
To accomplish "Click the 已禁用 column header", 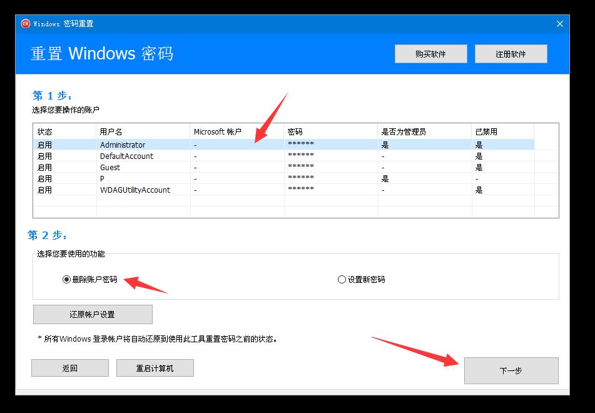I will pyautogui.click(x=503, y=131).
